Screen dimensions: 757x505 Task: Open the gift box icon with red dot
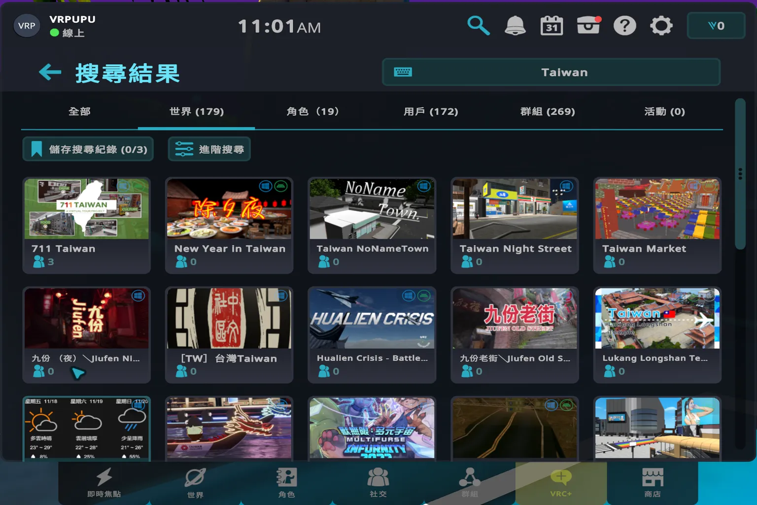[588, 26]
